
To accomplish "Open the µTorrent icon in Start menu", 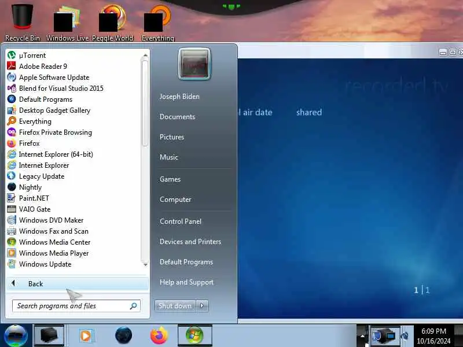I will (x=12, y=55).
